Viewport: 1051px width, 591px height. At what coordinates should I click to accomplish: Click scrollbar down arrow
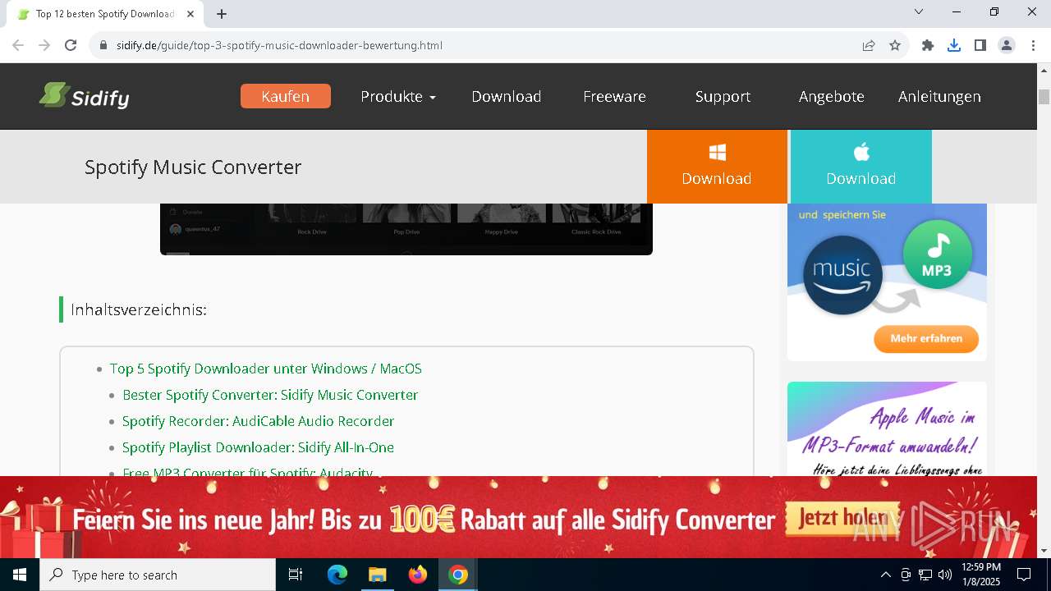pos(1044,551)
